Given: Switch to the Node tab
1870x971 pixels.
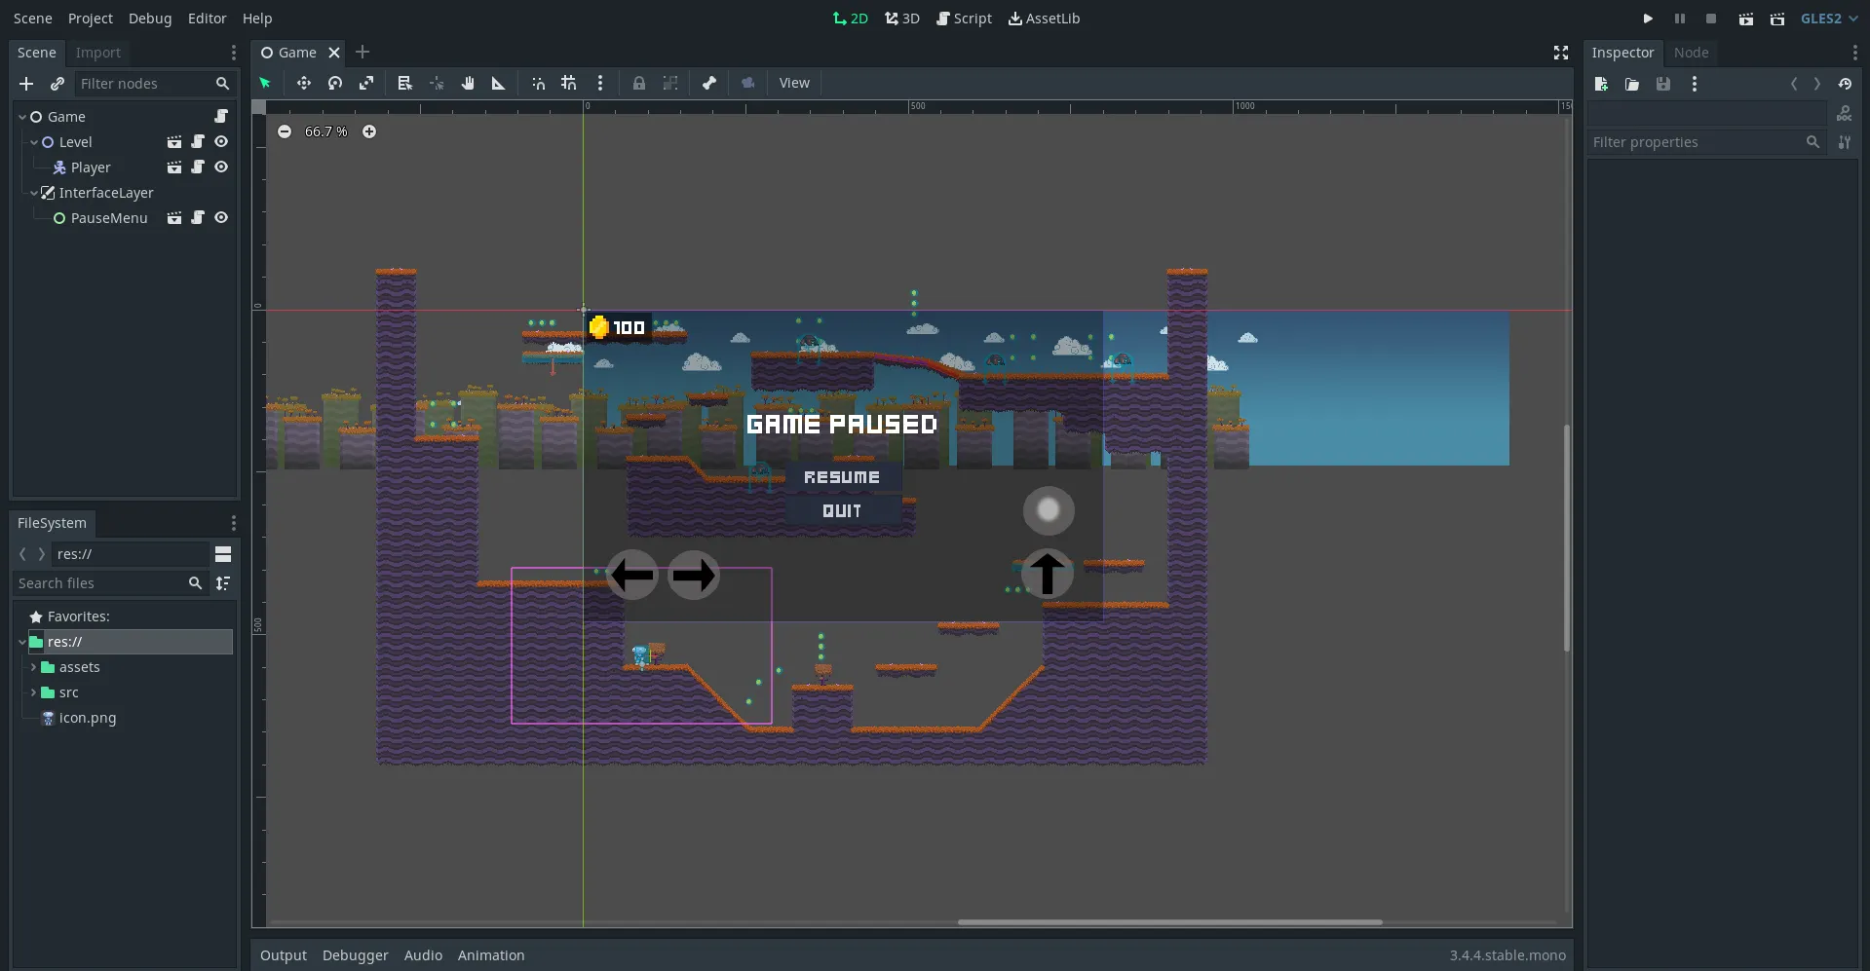Looking at the screenshot, I should [x=1691, y=53].
